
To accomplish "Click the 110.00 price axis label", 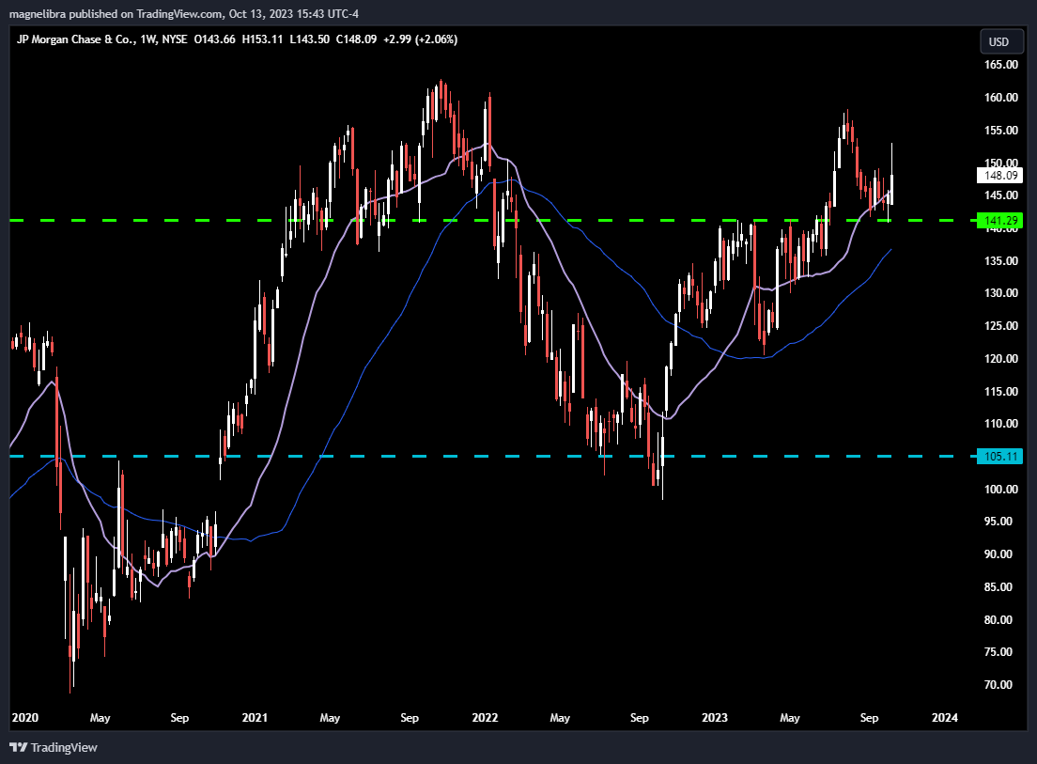I will pos(1001,423).
